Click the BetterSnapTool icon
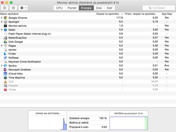This screenshot has height=132, width=176. 5,38
